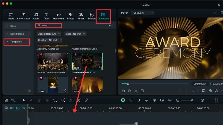Zoom in the timeline with plus
Image resolution: width=223 pixels, height=125 pixels.
coord(202,100)
